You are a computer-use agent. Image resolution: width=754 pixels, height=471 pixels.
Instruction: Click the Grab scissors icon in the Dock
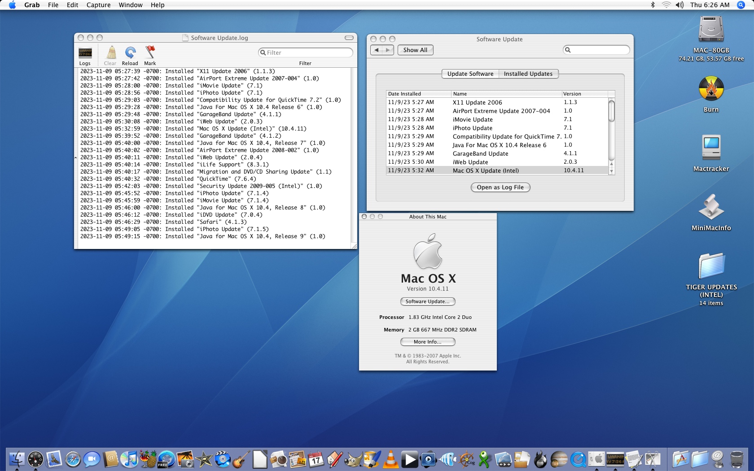click(653, 459)
